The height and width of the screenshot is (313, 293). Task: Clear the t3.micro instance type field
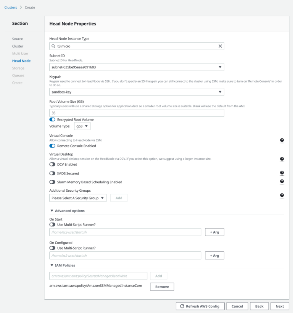click(x=220, y=46)
